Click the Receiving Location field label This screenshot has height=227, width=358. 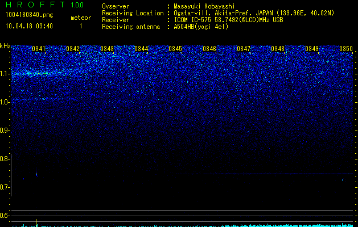pos(133,13)
